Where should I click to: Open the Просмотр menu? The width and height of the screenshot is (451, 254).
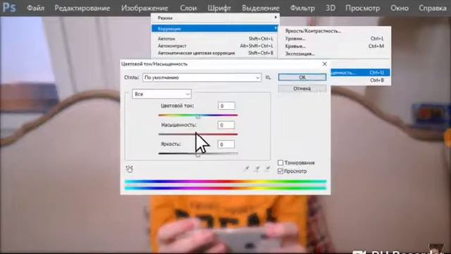[362, 8]
